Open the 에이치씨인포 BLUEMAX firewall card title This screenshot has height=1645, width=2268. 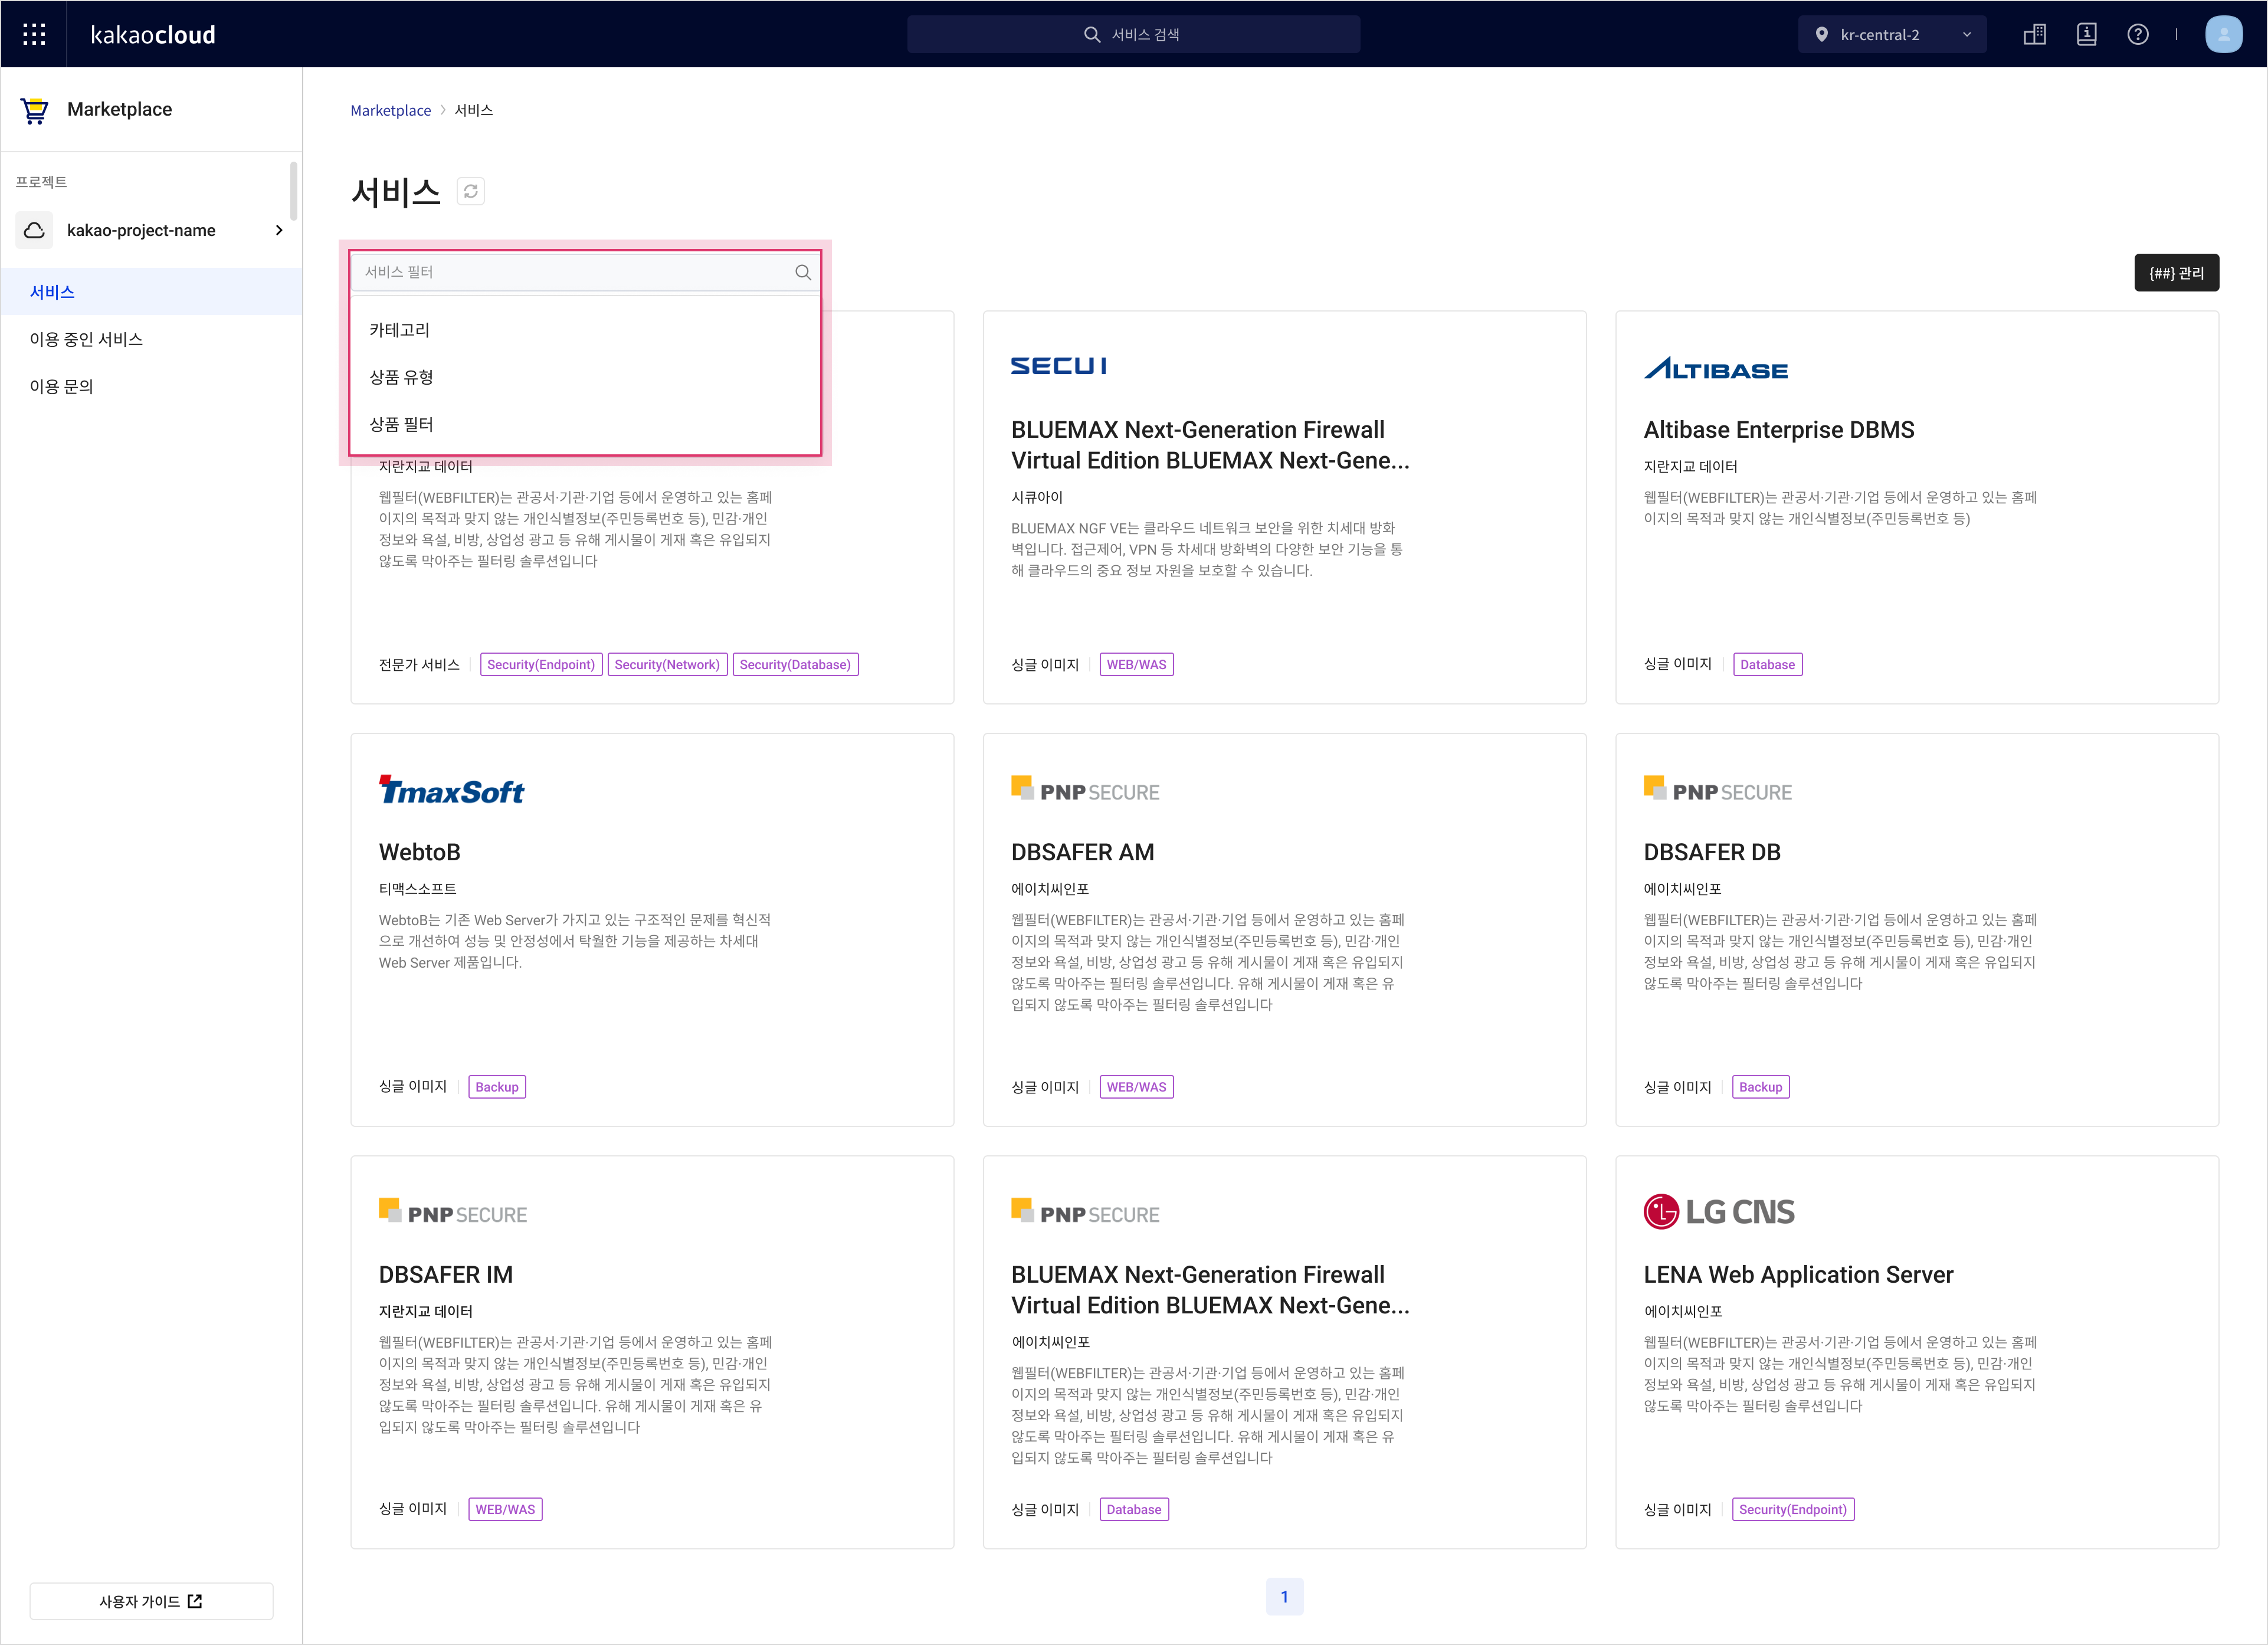[x=1210, y=1290]
